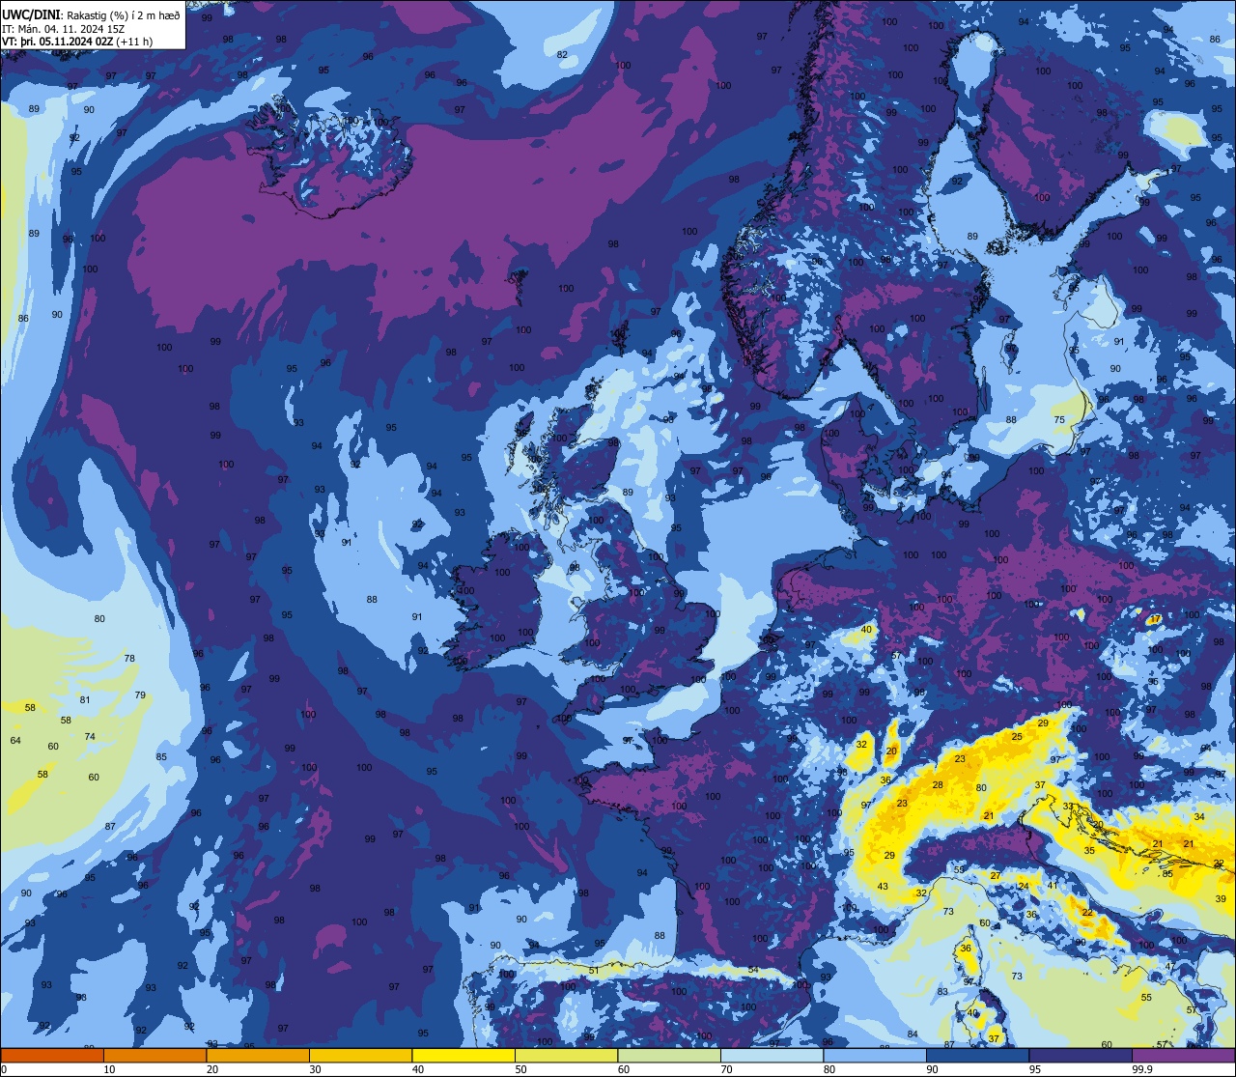Click the humidity value '43' on the map
1236x1077 pixels.
(883, 887)
